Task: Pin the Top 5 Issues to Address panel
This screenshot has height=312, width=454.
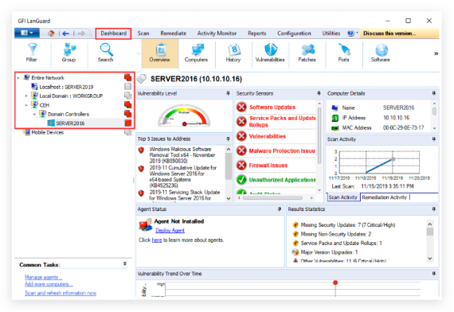Action: click(x=228, y=139)
